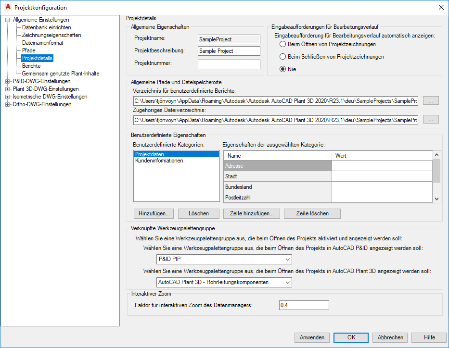Open AutoCAD Plant 3D Rohrleitungskomponenten dropdown
Viewport: 449px width, 348px height.
[224, 283]
